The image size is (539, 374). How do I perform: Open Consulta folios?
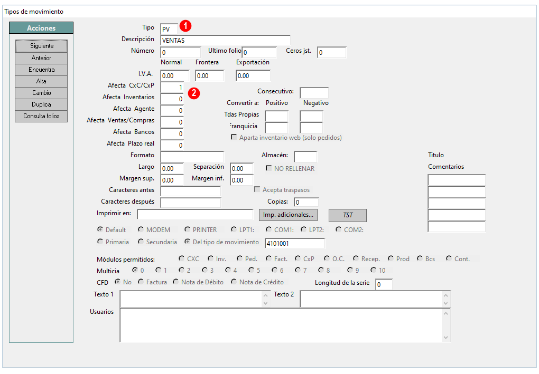tap(41, 117)
